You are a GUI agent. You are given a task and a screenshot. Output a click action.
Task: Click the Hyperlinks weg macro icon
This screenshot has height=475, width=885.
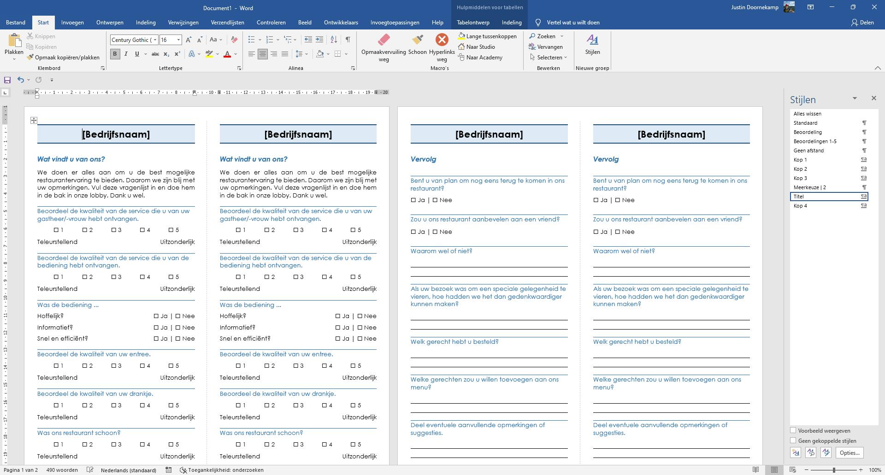[442, 41]
